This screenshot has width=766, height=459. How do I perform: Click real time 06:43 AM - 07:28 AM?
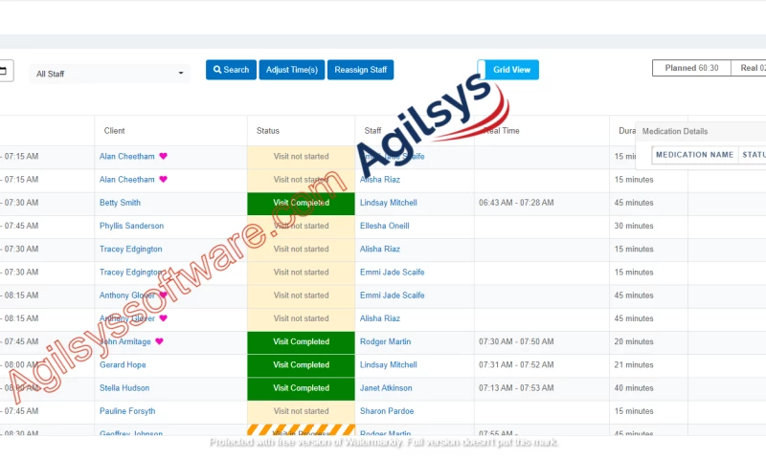[x=516, y=203]
